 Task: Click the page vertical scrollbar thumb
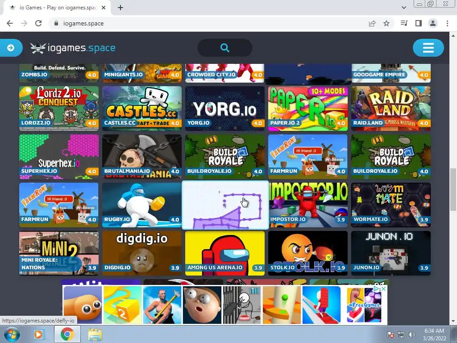(x=453, y=189)
